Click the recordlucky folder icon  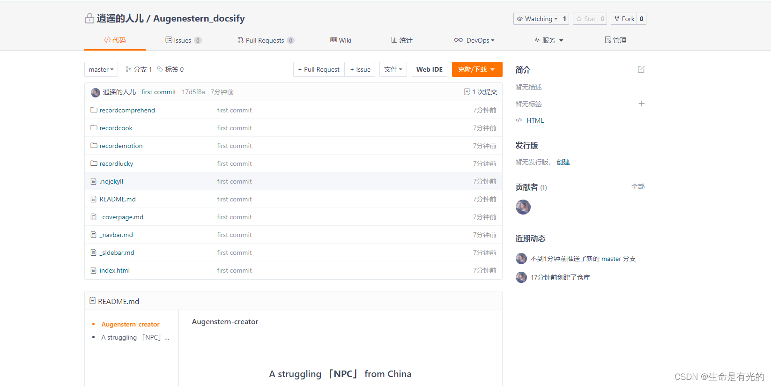tap(94, 163)
